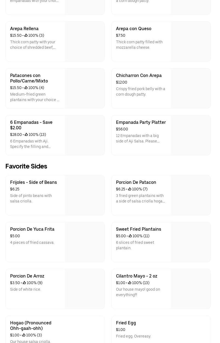Open the Fried Egg item
Viewport: 220px width, 343px height.
tap(126, 323)
